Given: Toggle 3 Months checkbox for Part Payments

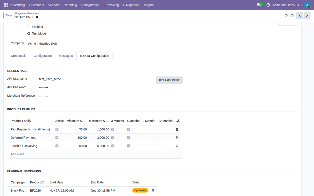Looking at the screenshot, I should 113,129.
